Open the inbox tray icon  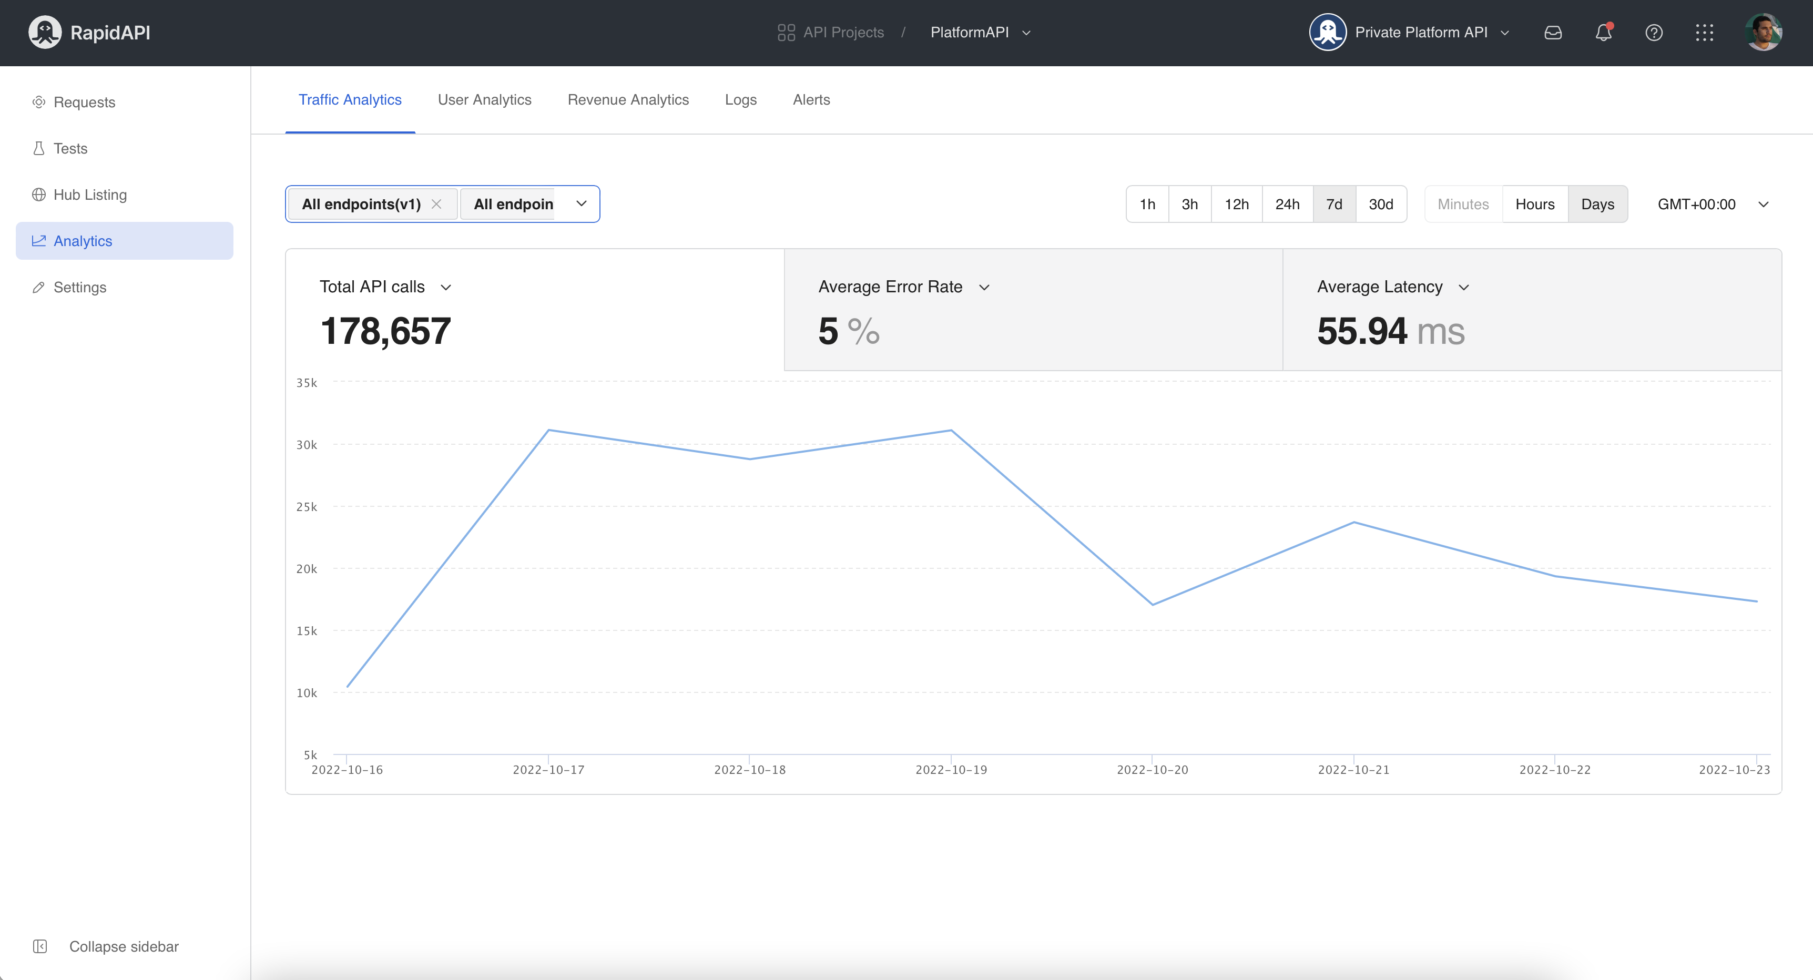(1553, 33)
